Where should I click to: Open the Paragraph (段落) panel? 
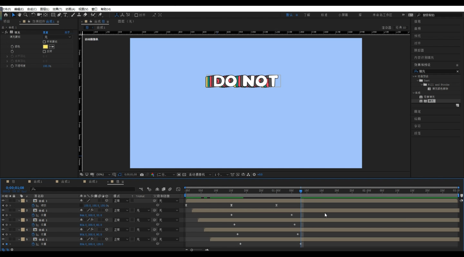pyautogui.click(x=417, y=133)
